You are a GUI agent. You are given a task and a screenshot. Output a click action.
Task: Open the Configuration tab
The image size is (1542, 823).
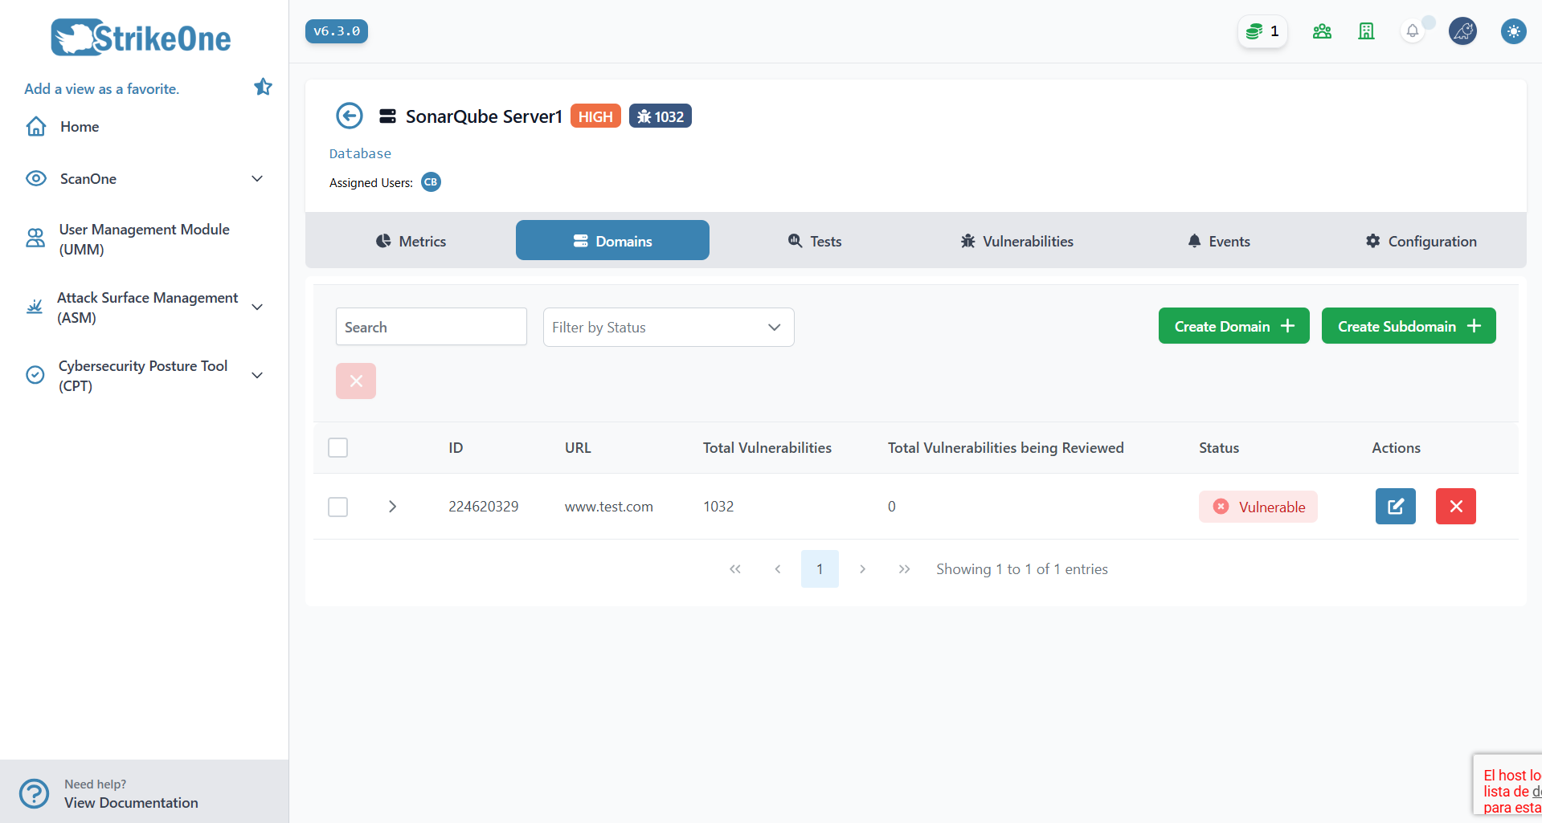coord(1421,240)
